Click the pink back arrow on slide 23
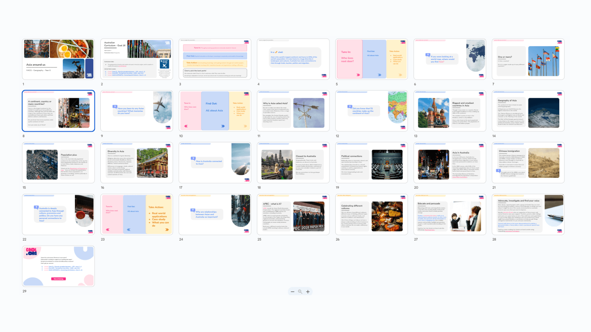Viewport: 591px width, 332px height. click(x=108, y=230)
